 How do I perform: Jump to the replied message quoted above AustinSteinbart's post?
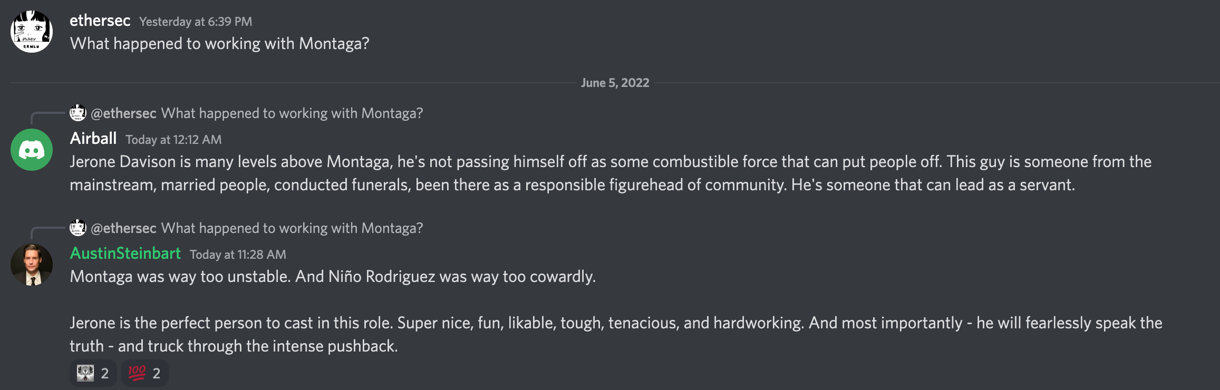[292, 228]
